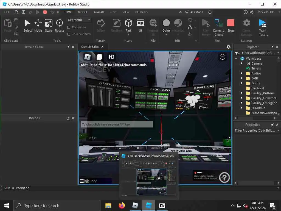Switch to the PLUGINS tab

tap(141, 12)
